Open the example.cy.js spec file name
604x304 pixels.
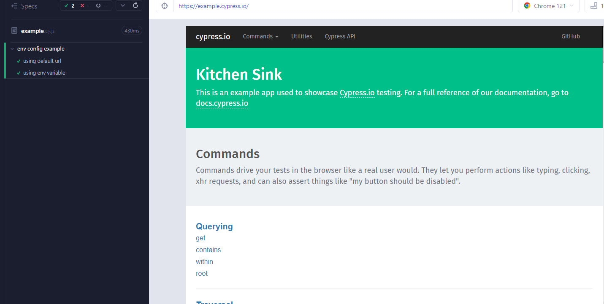coord(38,31)
